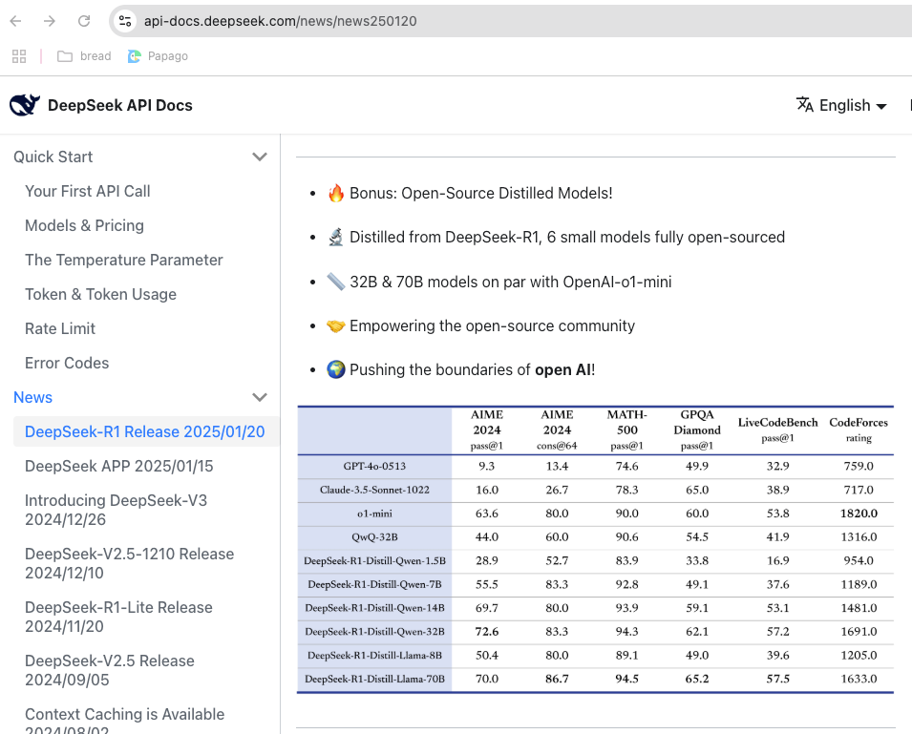Click the translate language icon

[x=805, y=105]
